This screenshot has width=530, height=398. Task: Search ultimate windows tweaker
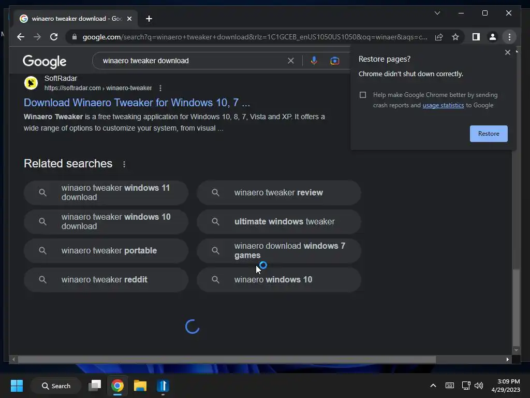pos(279,222)
